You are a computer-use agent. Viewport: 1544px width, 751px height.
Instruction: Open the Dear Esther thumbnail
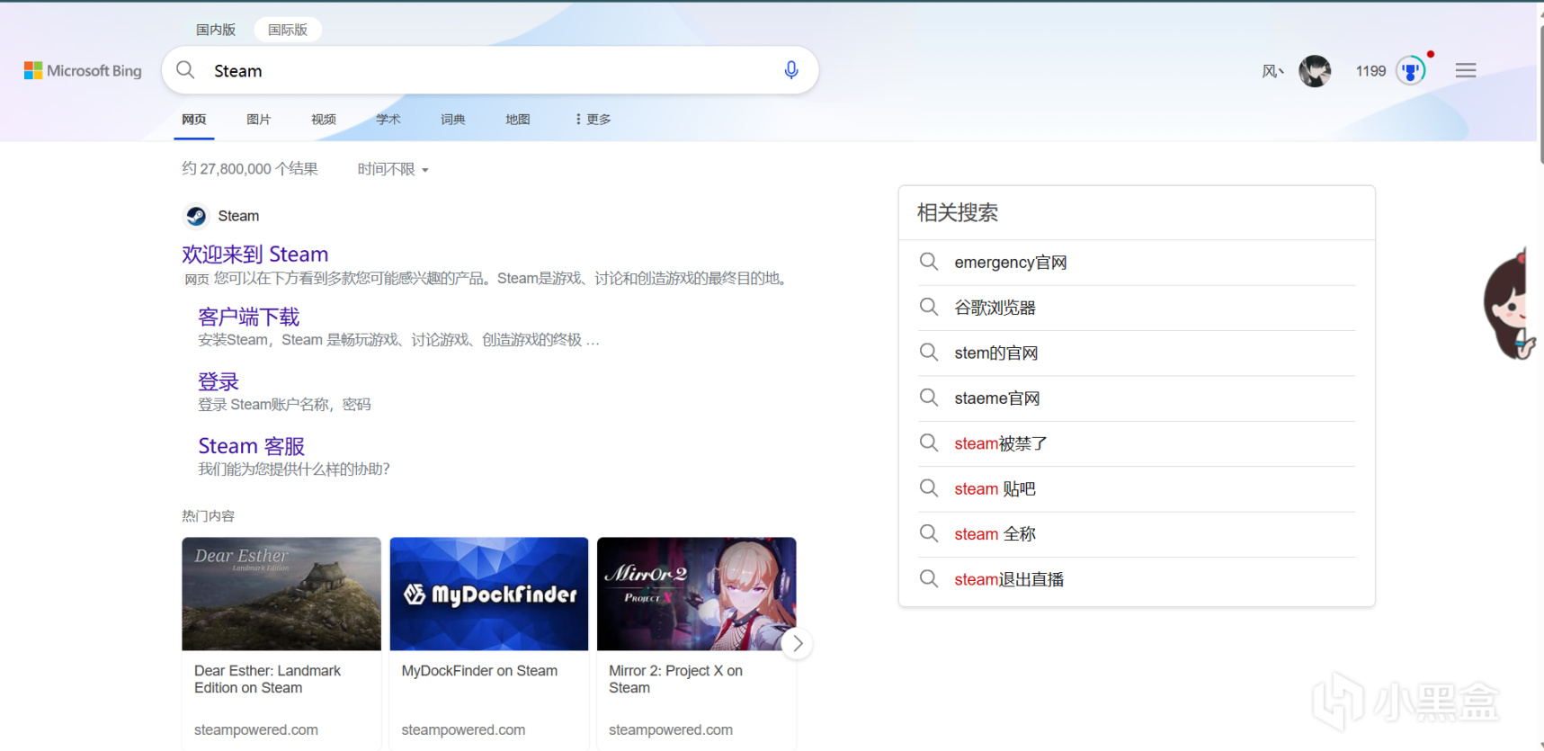pos(281,594)
